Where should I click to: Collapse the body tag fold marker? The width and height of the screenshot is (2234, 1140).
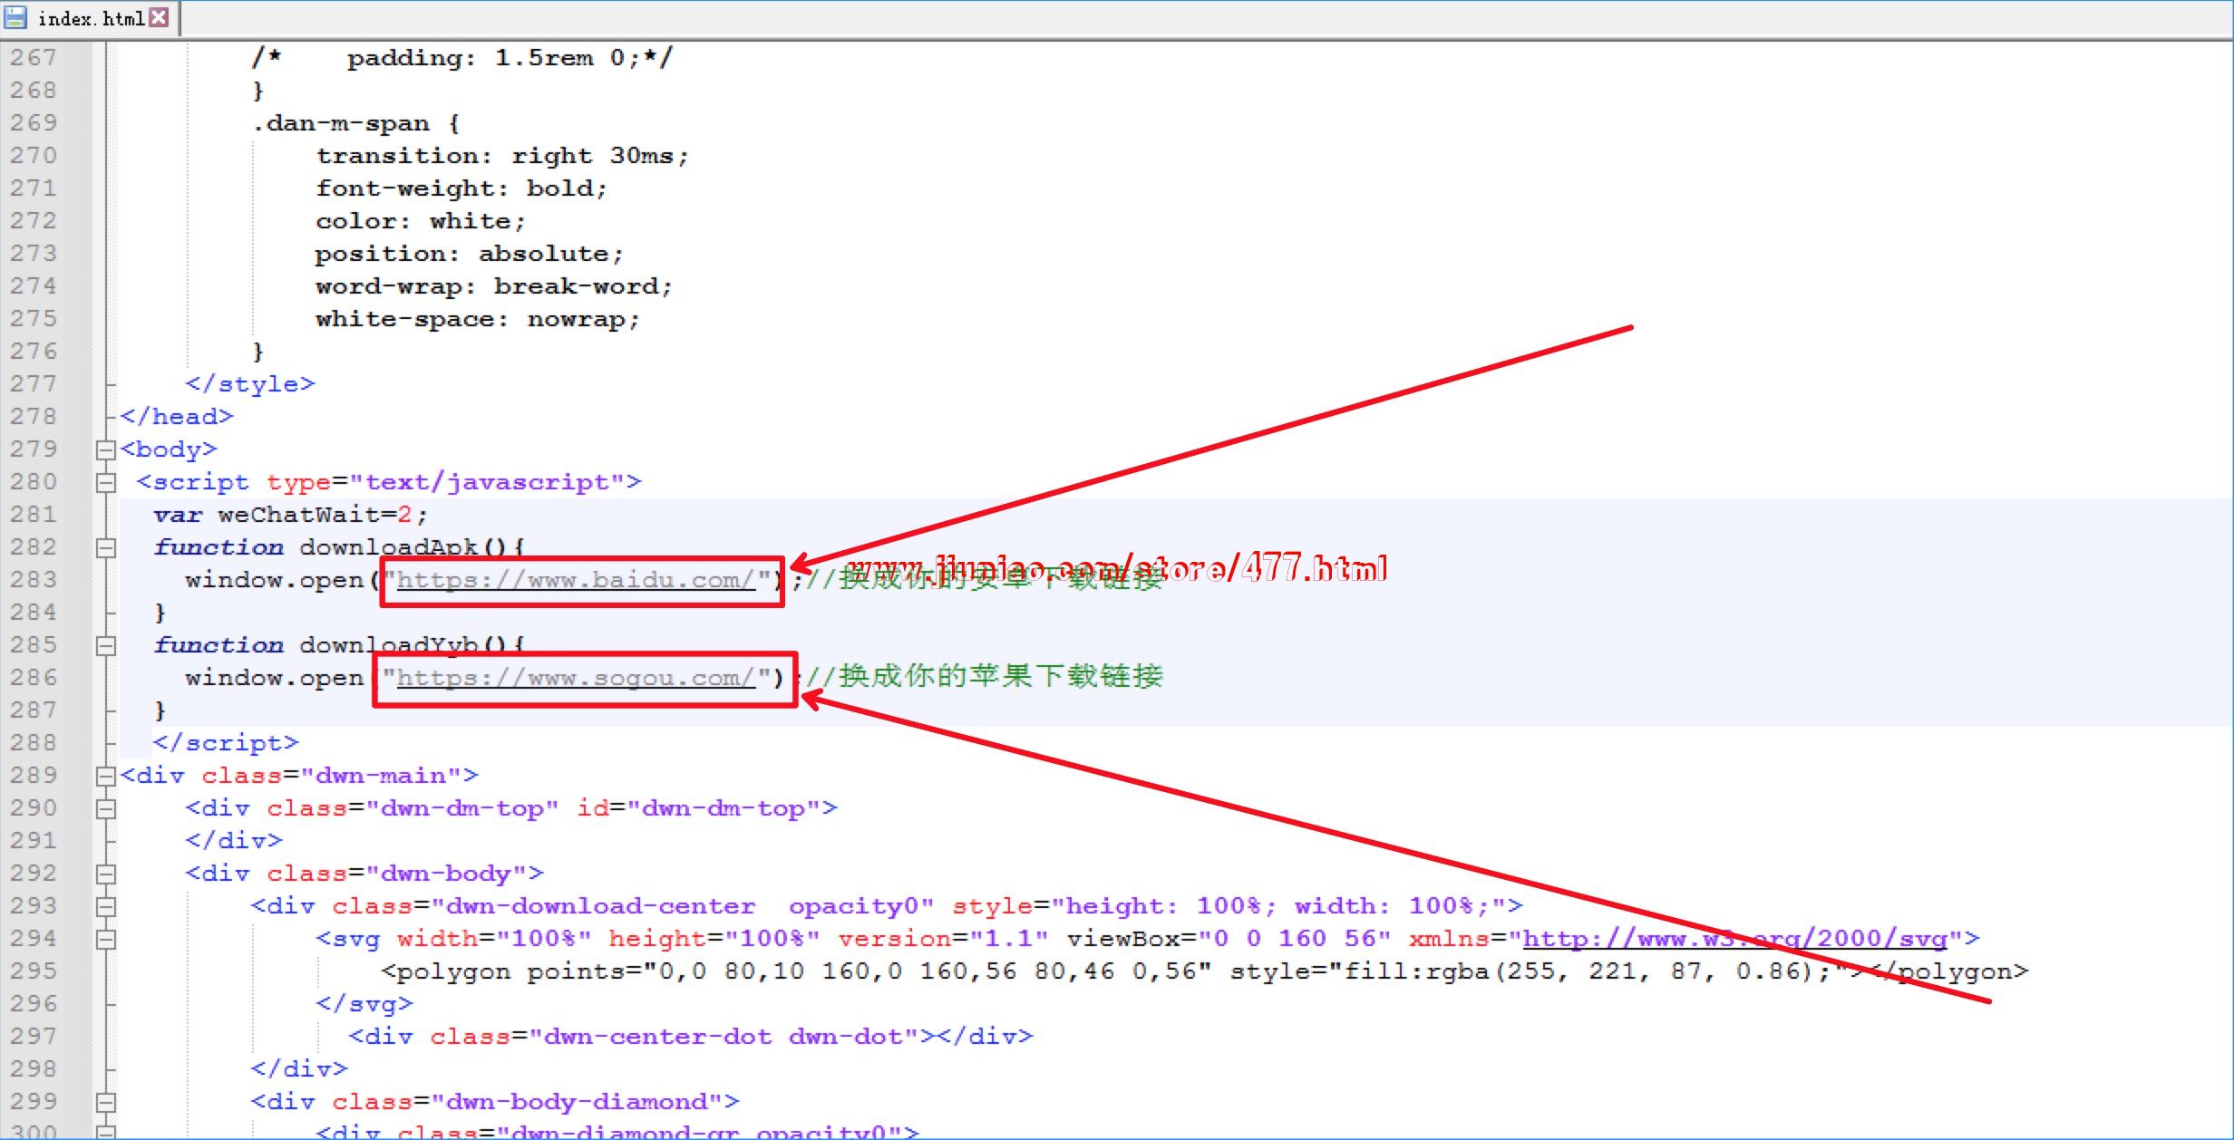pos(106,449)
